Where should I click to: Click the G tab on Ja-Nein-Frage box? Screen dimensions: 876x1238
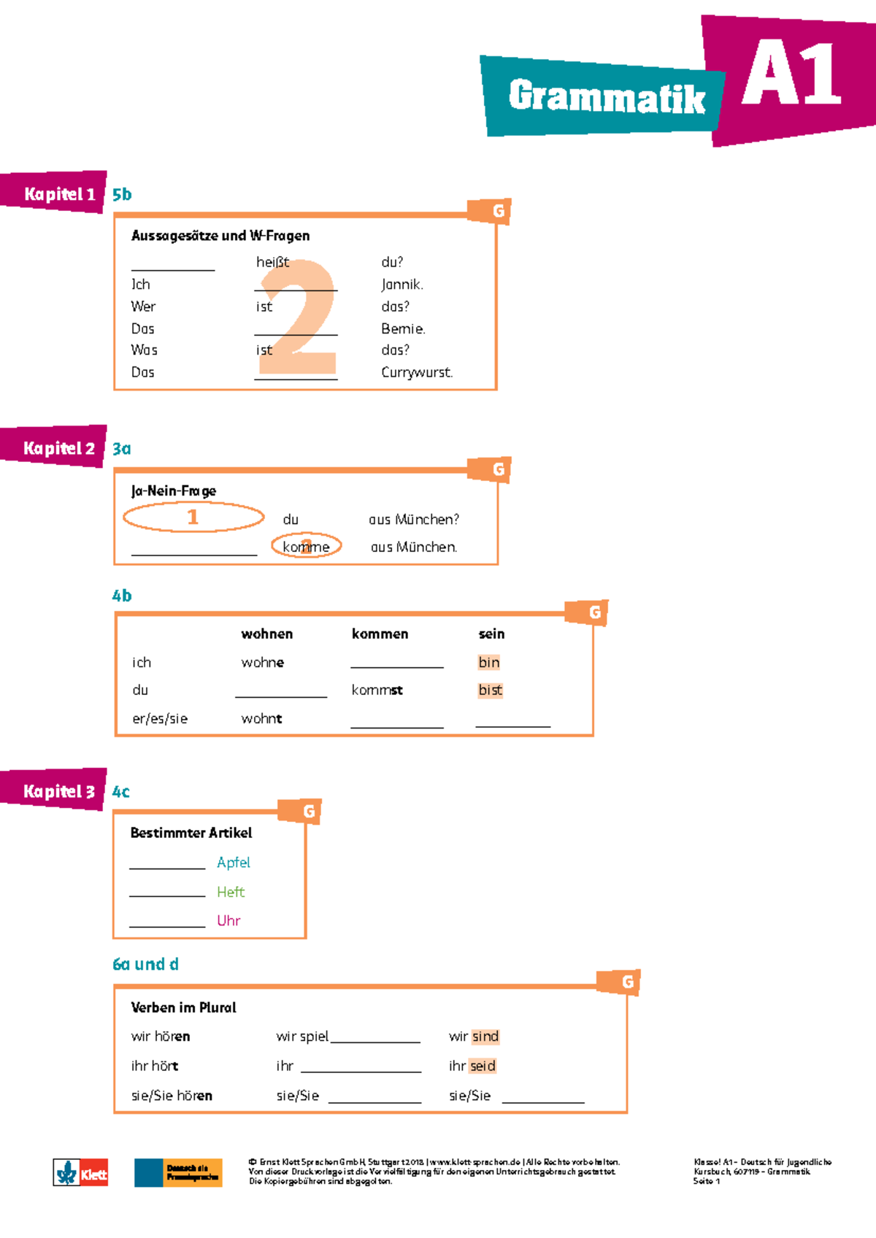(498, 469)
